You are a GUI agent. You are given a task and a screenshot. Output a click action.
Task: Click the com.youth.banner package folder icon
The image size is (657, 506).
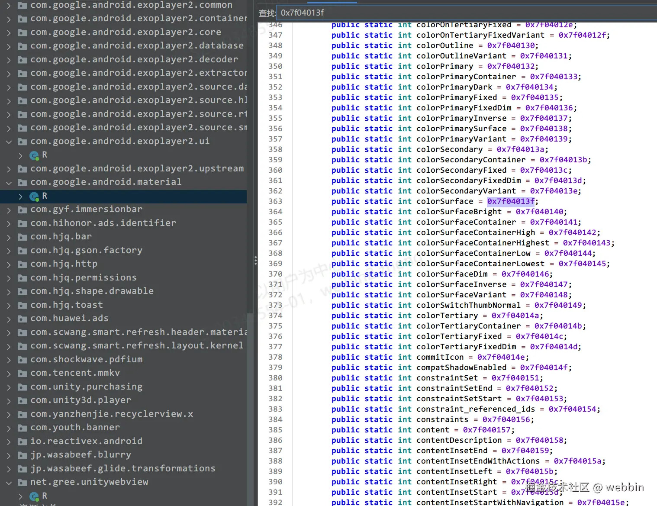(x=22, y=428)
